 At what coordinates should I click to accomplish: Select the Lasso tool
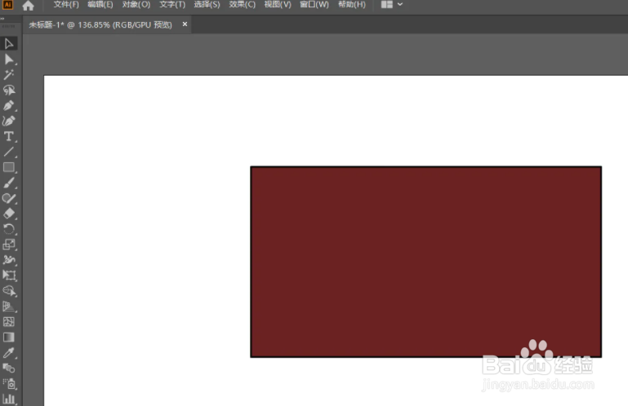pos(9,90)
